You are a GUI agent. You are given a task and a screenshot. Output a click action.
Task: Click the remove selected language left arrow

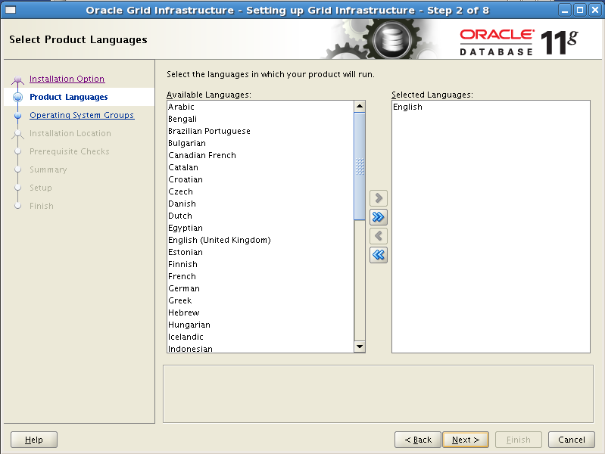pos(379,235)
